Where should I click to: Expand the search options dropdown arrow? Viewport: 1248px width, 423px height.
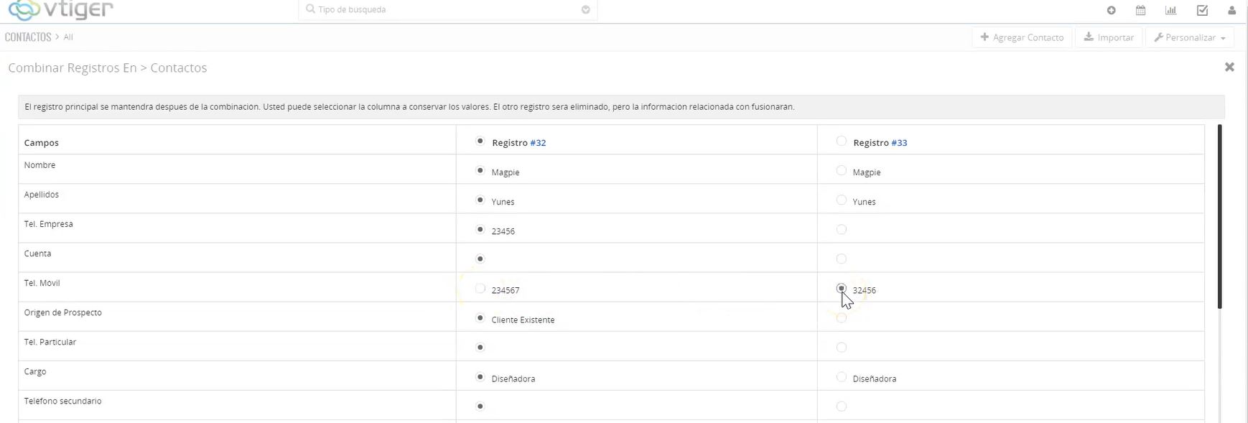coord(585,10)
